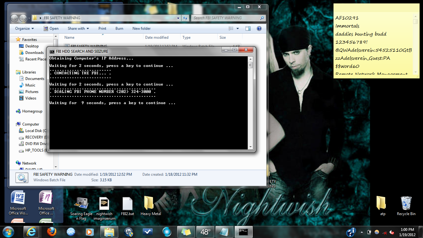The height and width of the screenshot is (238, 423).
Task: Open Music library in navigation pane
Action: point(30,85)
